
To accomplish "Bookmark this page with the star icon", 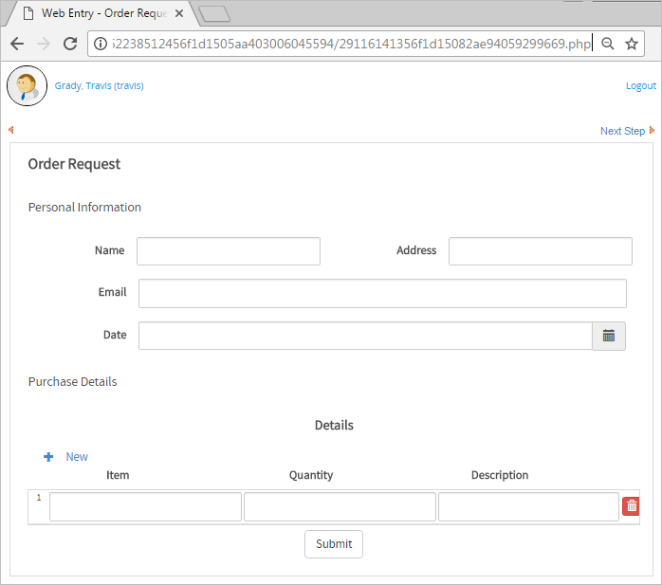I will point(632,44).
